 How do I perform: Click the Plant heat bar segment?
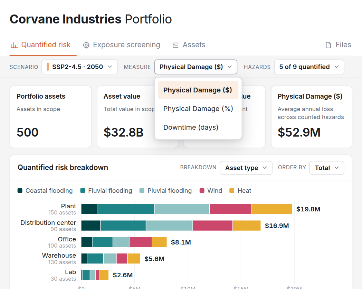pyautogui.click(x=272, y=209)
